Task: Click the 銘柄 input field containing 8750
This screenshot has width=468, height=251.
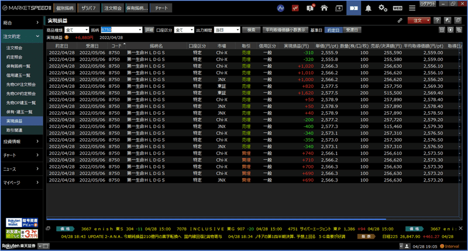Action: pyautogui.click(x=119, y=30)
